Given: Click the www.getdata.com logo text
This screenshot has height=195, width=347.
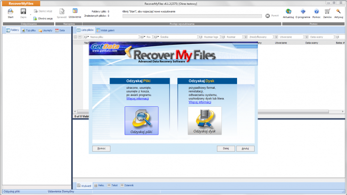Looking at the screenshot, I should click(105, 51).
